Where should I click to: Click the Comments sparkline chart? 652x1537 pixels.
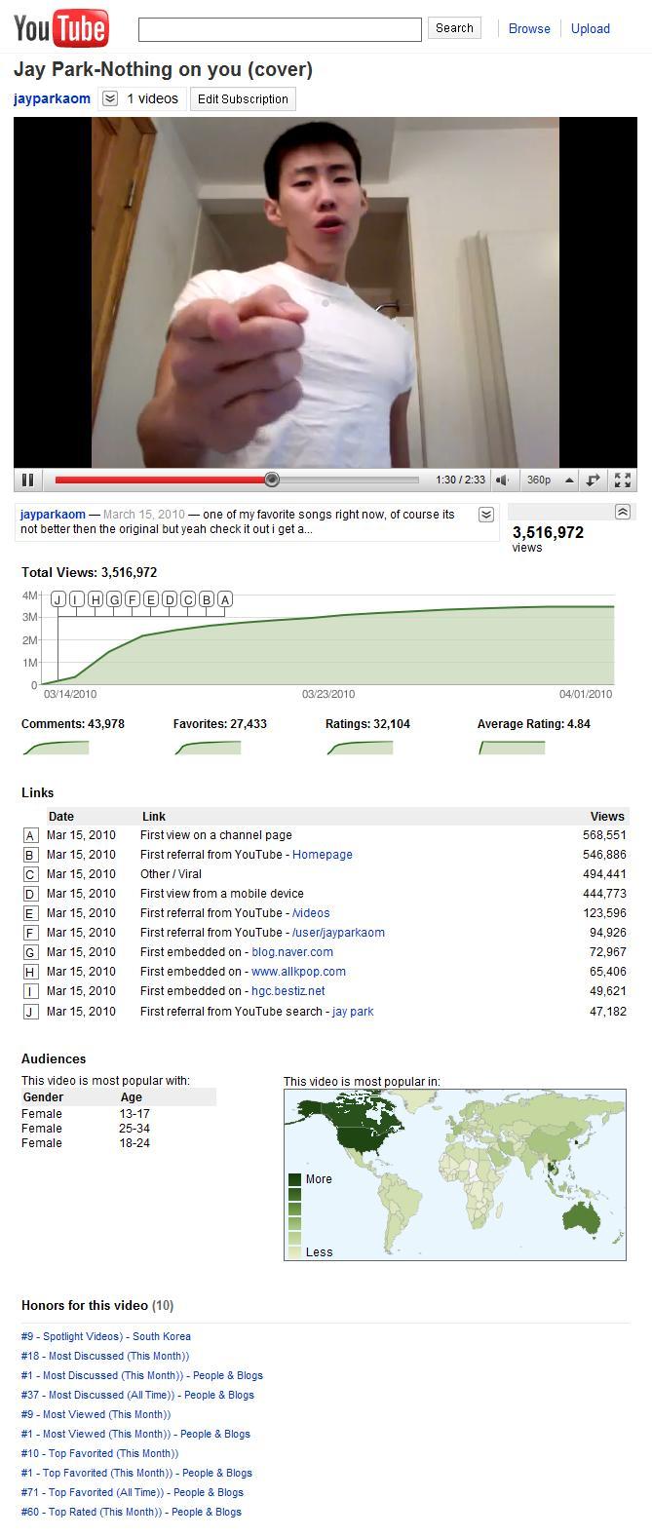[x=56, y=748]
